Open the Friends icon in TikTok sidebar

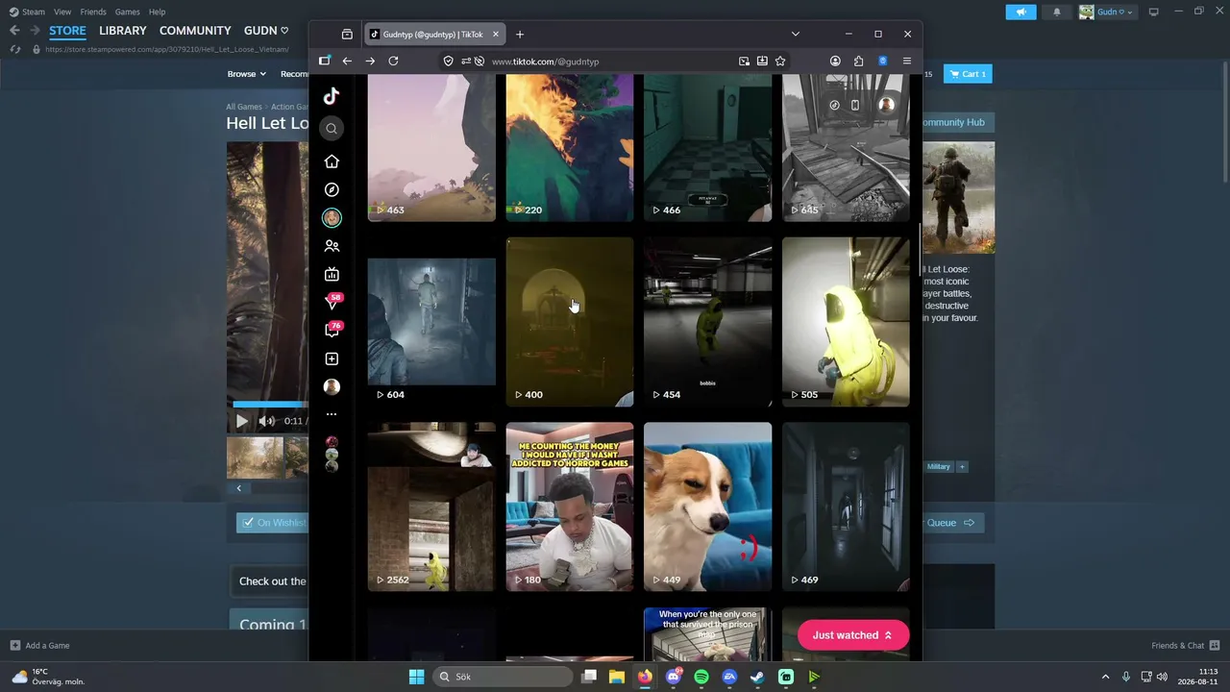[x=332, y=246]
